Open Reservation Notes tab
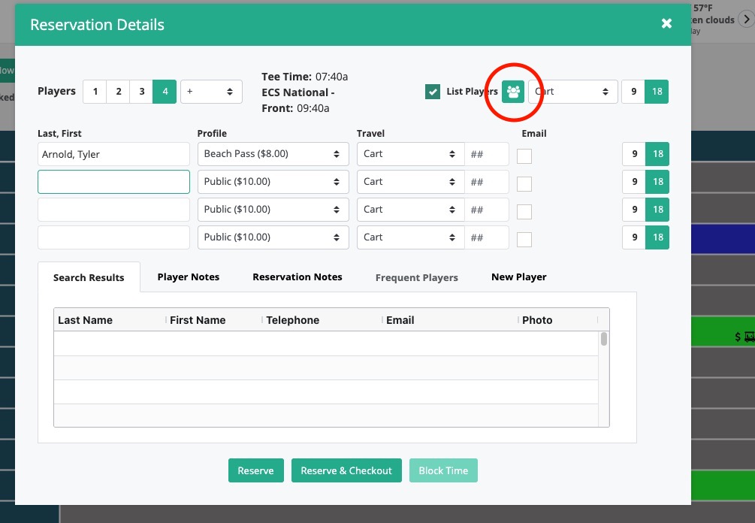 point(297,277)
